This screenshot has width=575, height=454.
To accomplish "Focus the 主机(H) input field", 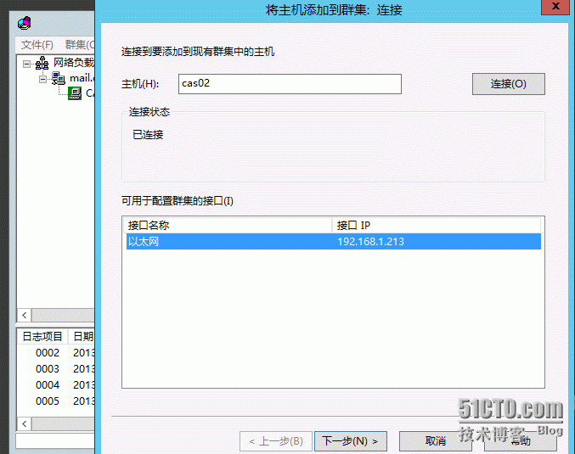I will click(290, 84).
